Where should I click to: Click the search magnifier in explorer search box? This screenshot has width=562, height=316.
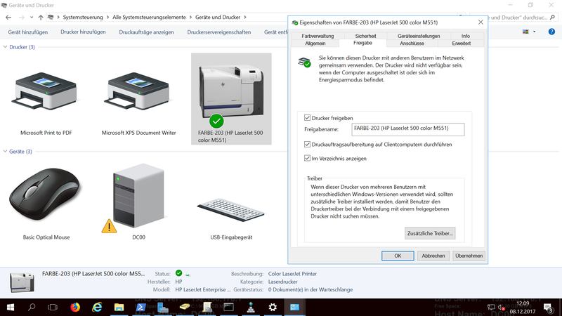point(552,17)
